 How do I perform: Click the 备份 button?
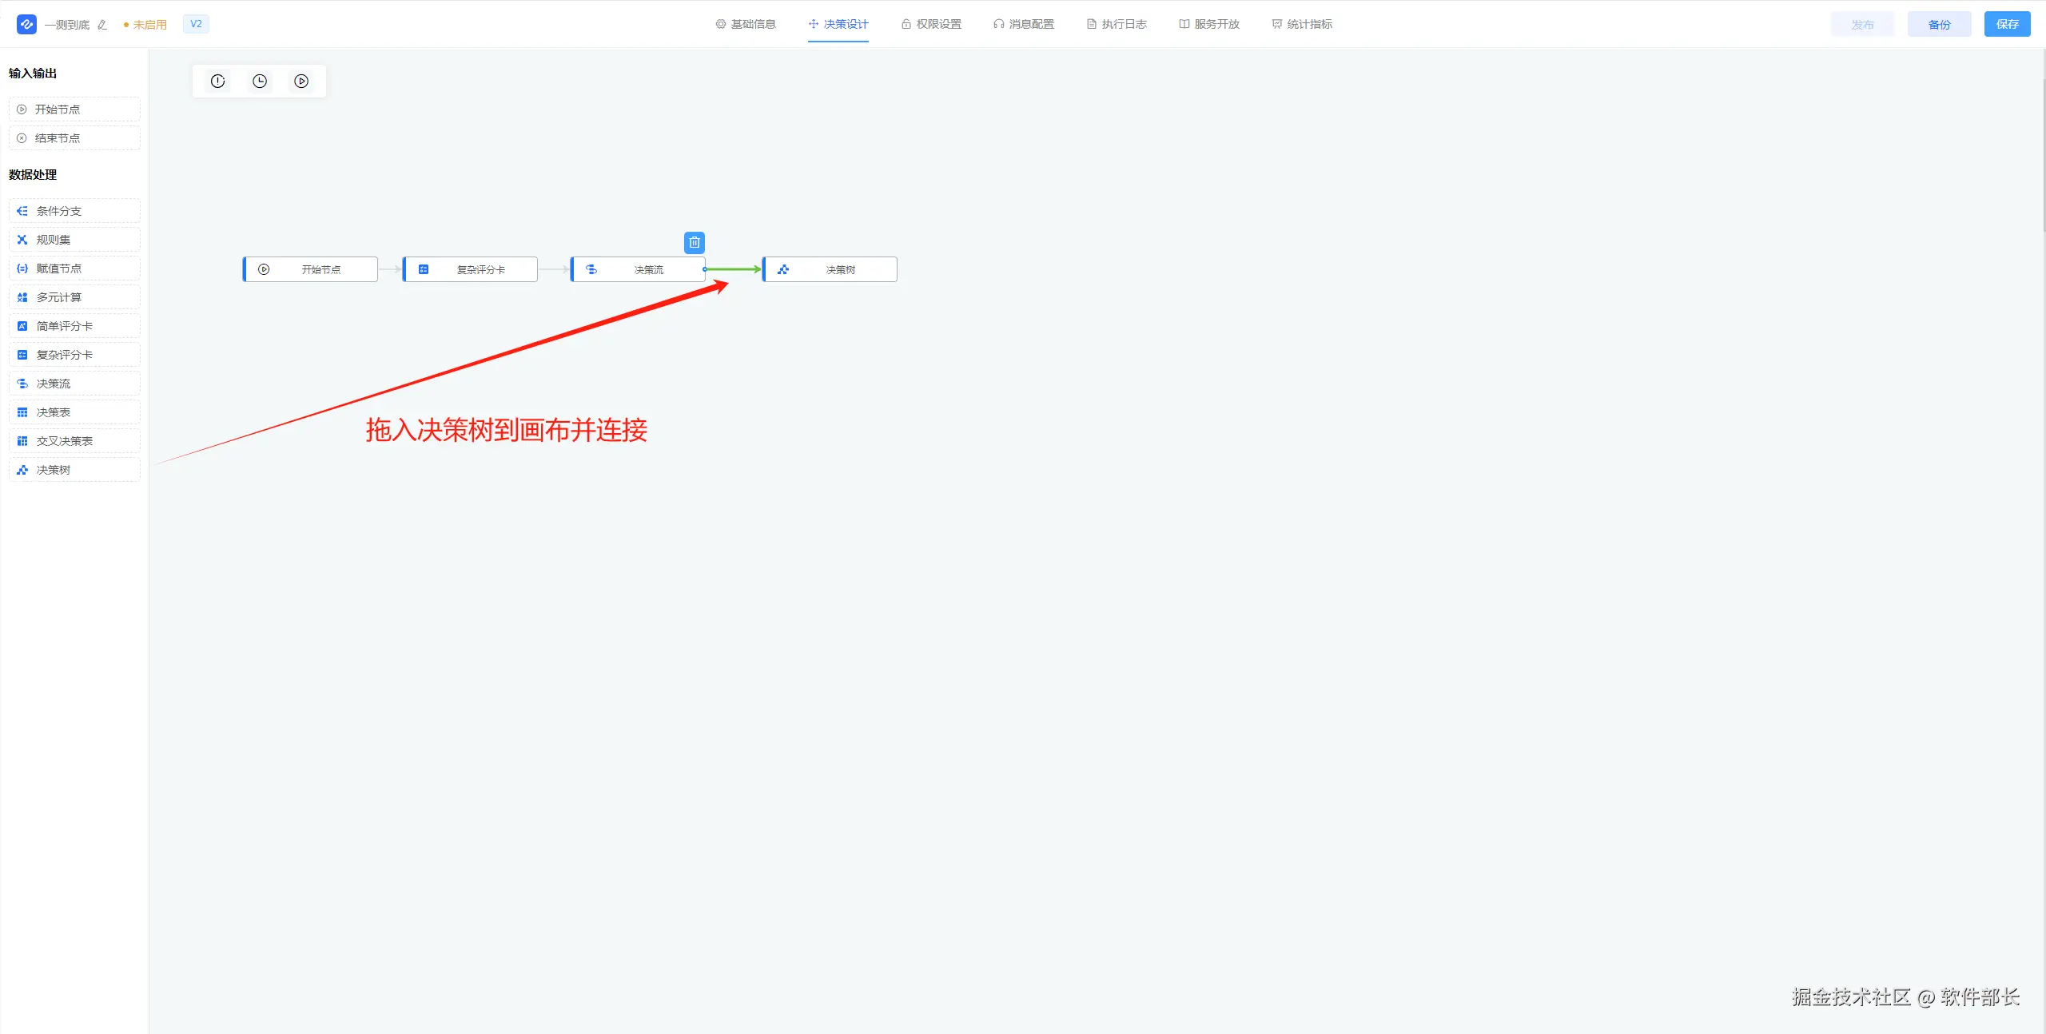click(x=1939, y=25)
